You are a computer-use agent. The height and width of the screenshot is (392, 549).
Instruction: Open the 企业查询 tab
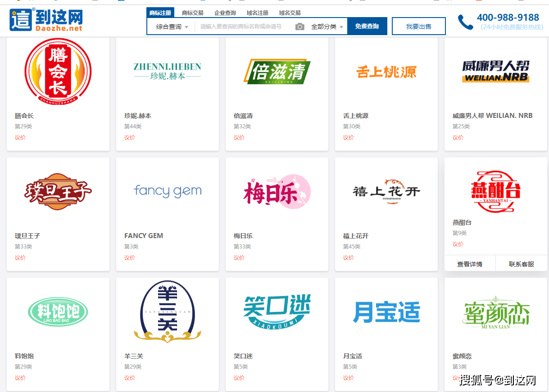tap(225, 13)
